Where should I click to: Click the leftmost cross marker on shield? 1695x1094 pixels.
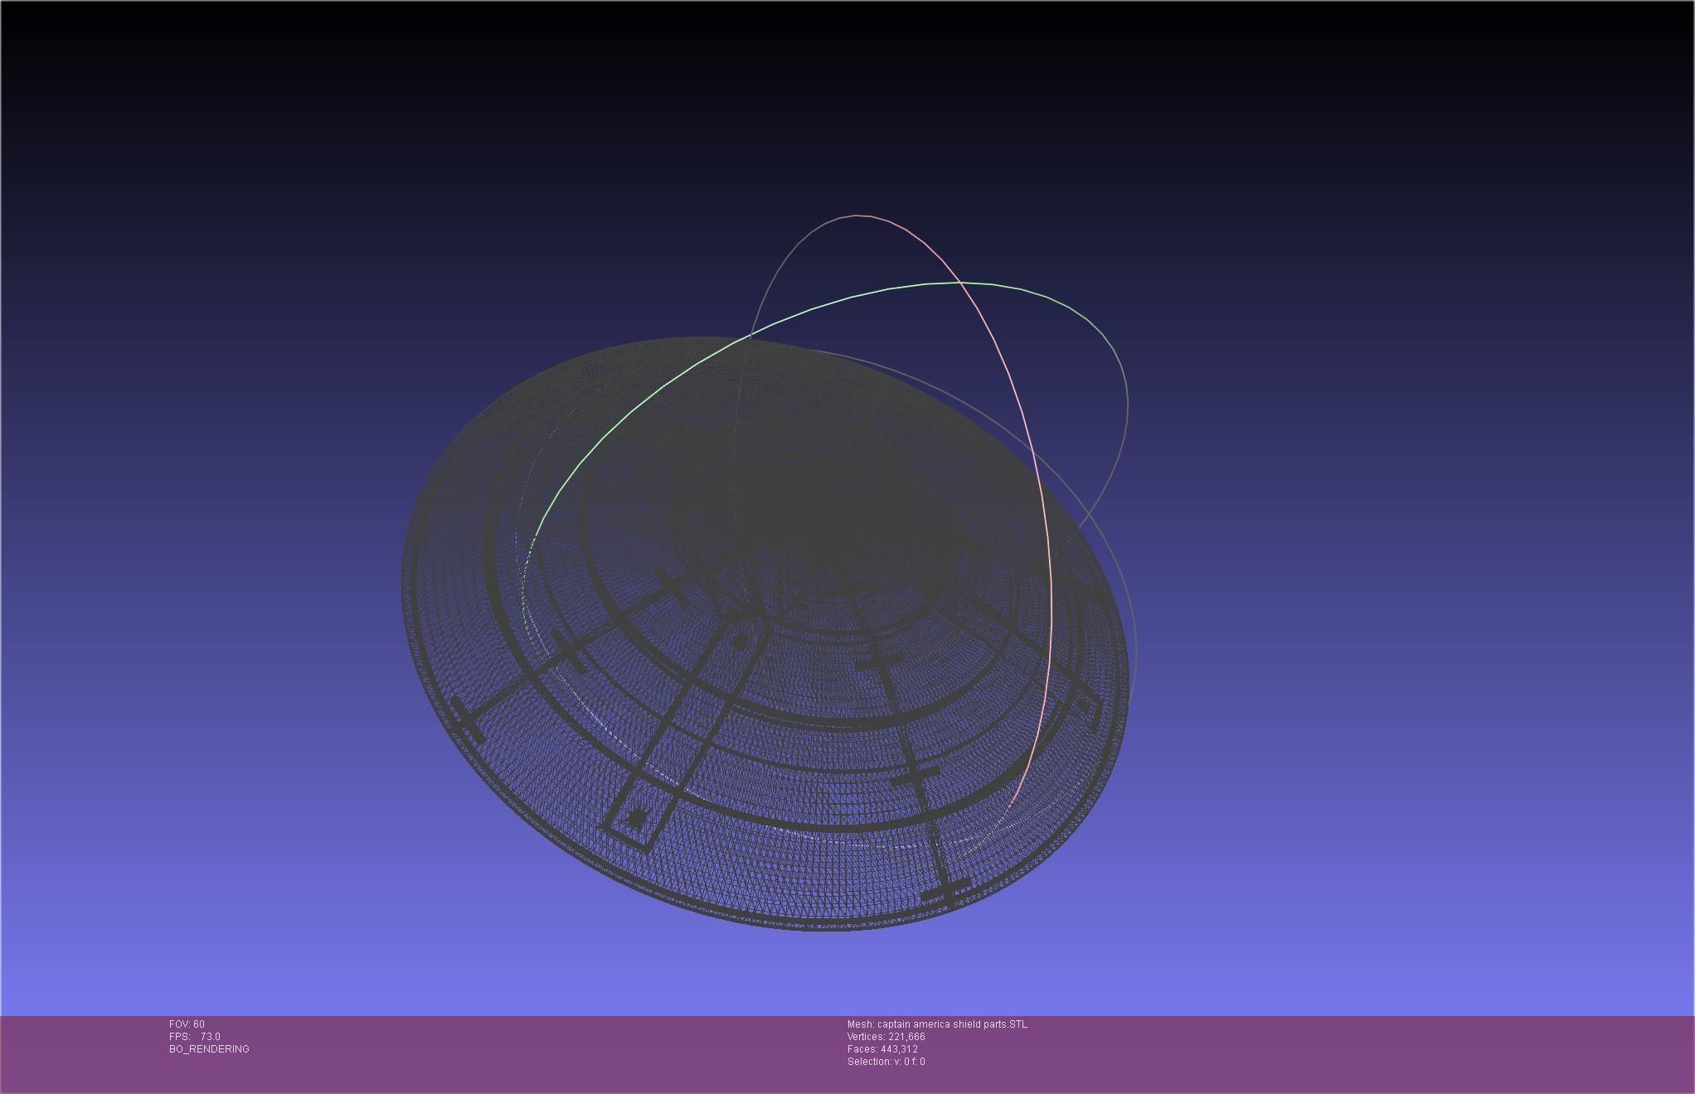coord(468,721)
